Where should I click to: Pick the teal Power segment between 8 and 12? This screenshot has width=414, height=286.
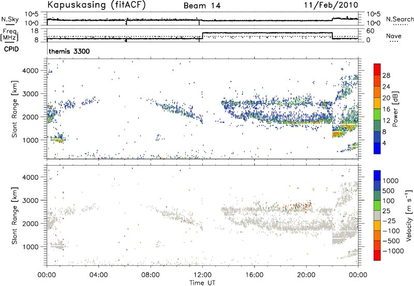[x=377, y=125]
